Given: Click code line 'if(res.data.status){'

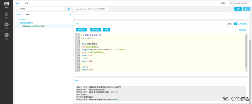Looking at the screenshot, I should coord(90,44).
